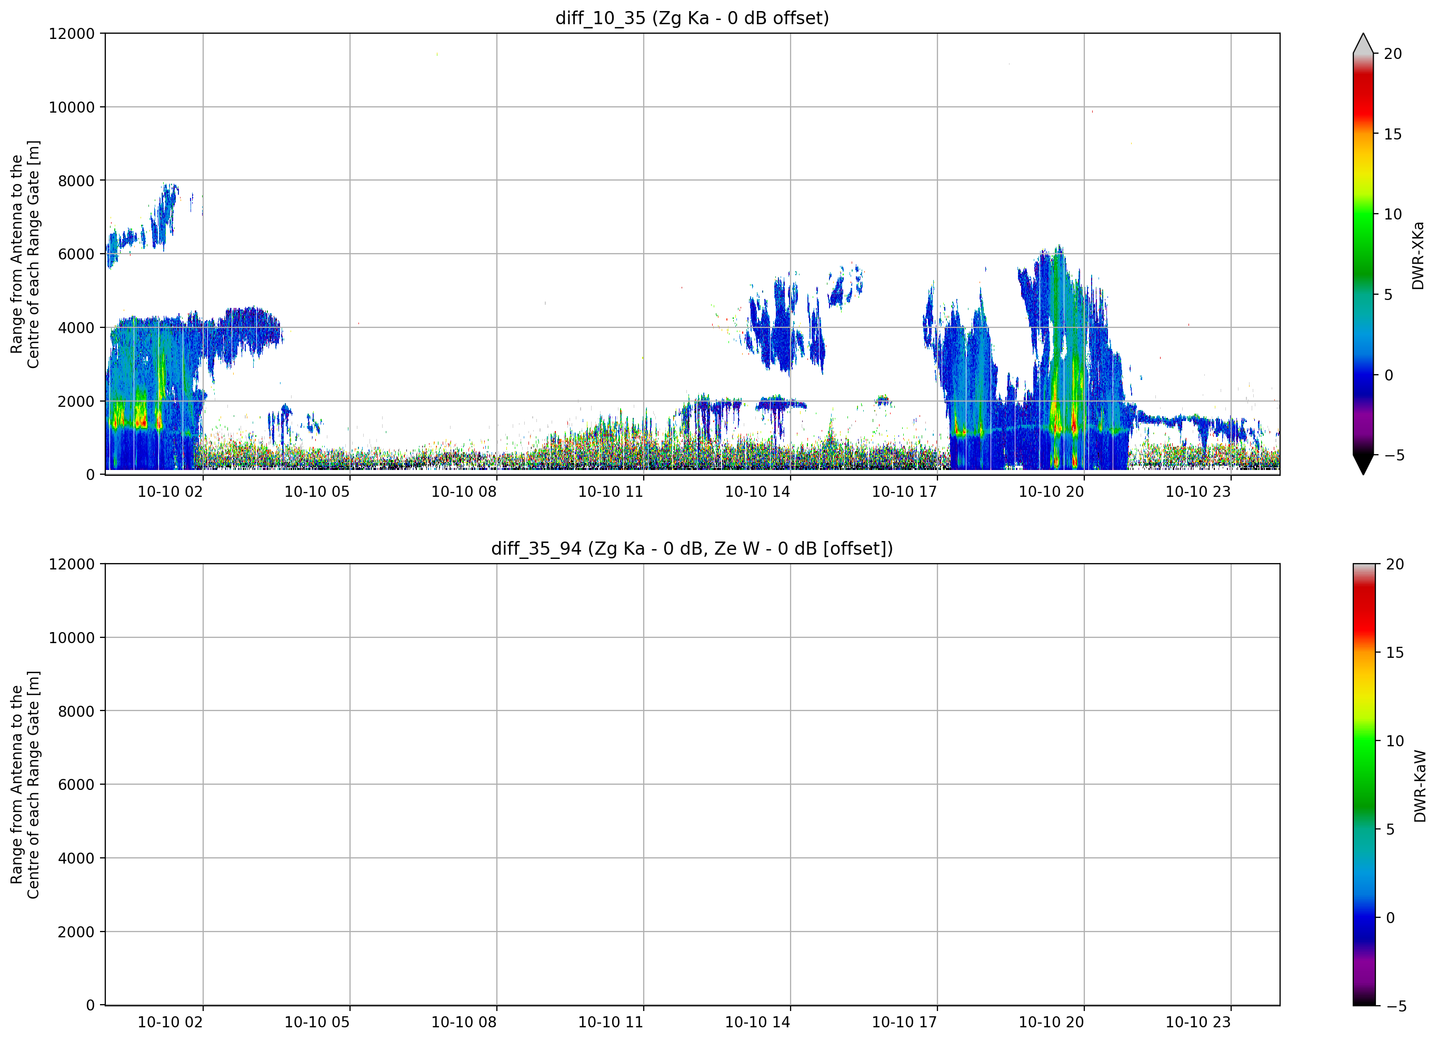The width and height of the screenshot is (1438, 1041).
Task: Click the top DWR-XKa colorbar
Action: [1363, 254]
